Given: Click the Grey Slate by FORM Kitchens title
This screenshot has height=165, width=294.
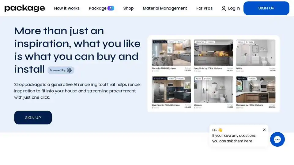Looking at the screenshot, I should coord(208,68).
